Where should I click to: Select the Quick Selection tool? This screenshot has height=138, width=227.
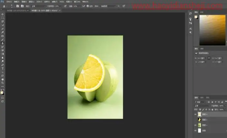tap(3, 25)
